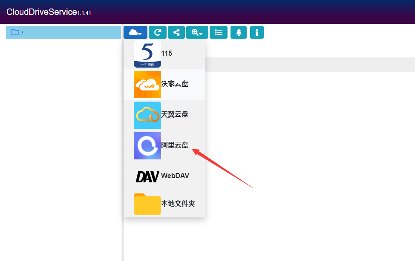Viewport: 415px width, 261px height.
Task: Select 天翼云盘 from the menu
Action: coord(164,115)
